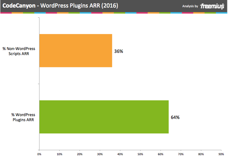Click the 80% axis tick label
228x158 pixels.
click(x=201, y=154)
